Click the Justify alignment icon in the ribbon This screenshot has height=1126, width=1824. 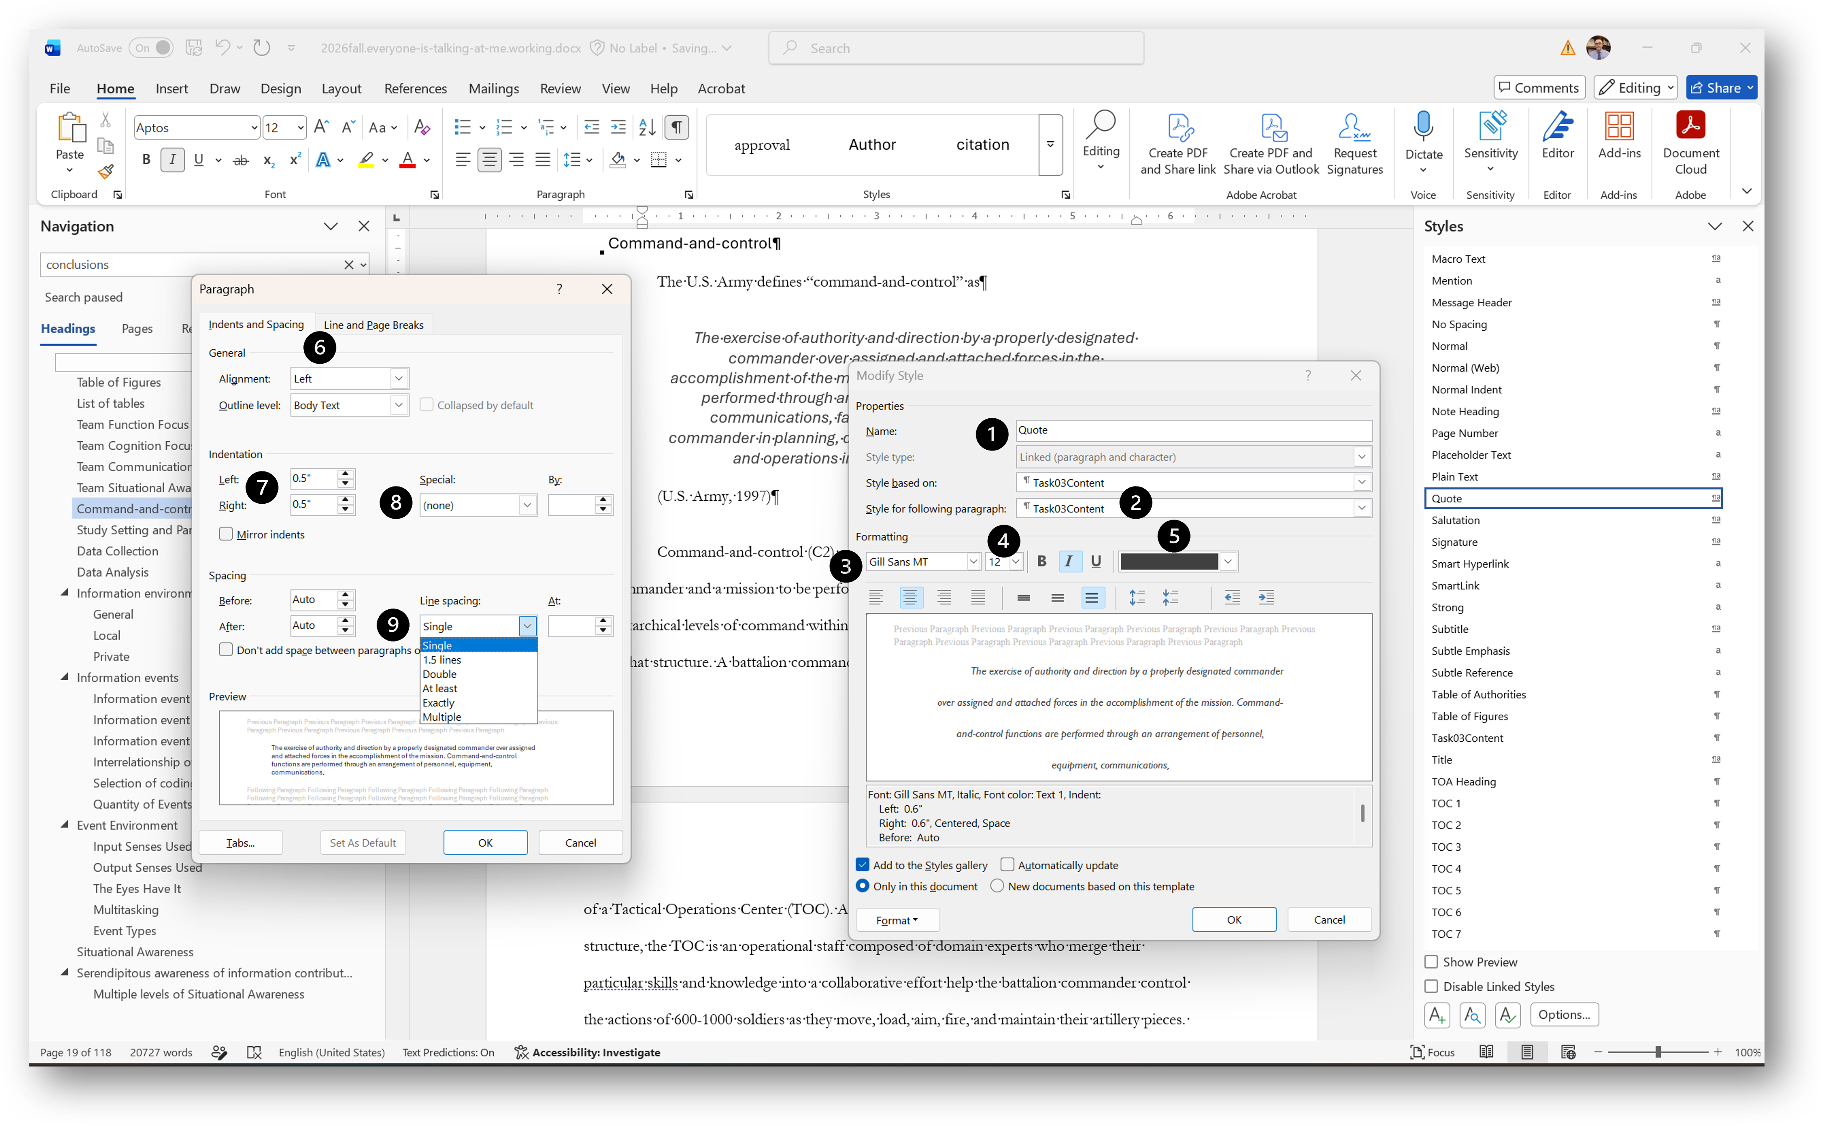[543, 160]
